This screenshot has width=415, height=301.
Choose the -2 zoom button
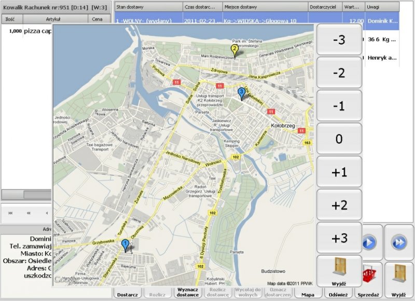339,73
